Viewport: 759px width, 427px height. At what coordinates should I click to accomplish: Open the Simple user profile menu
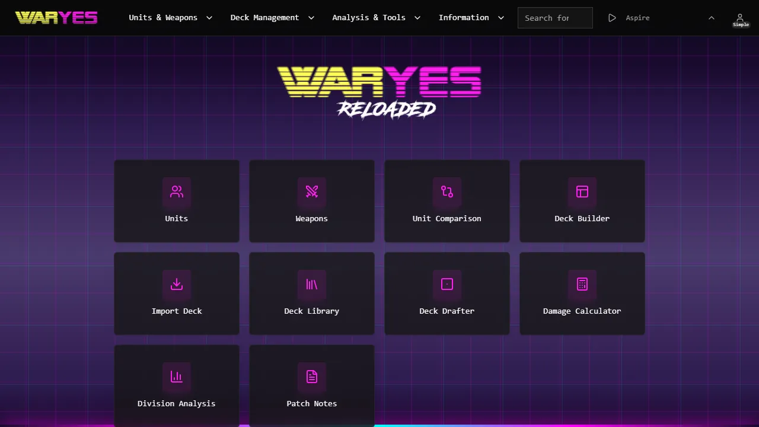coord(740,19)
